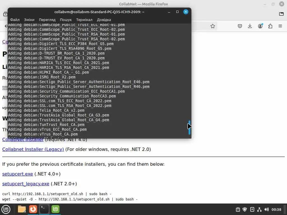Minimize the terminal window

(169, 12)
